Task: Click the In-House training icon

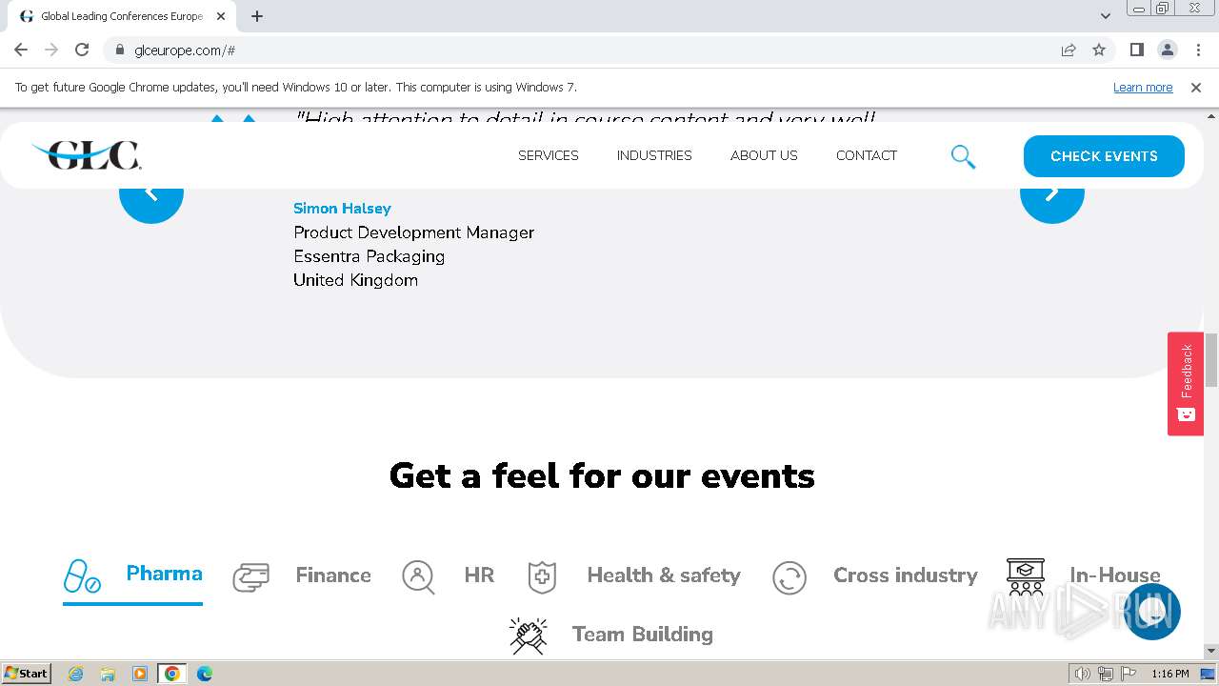Action: click(x=1026, y=576)
